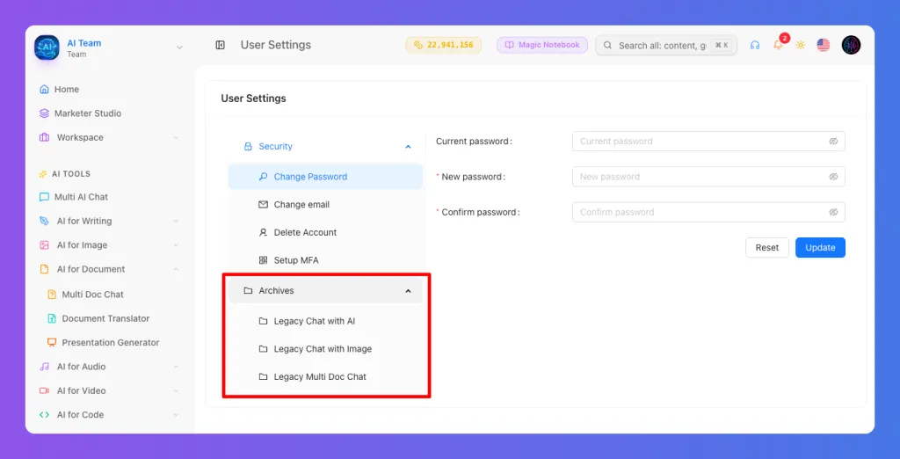
Task: Expand the AI for Image chevron
Action: coord(176,245)
